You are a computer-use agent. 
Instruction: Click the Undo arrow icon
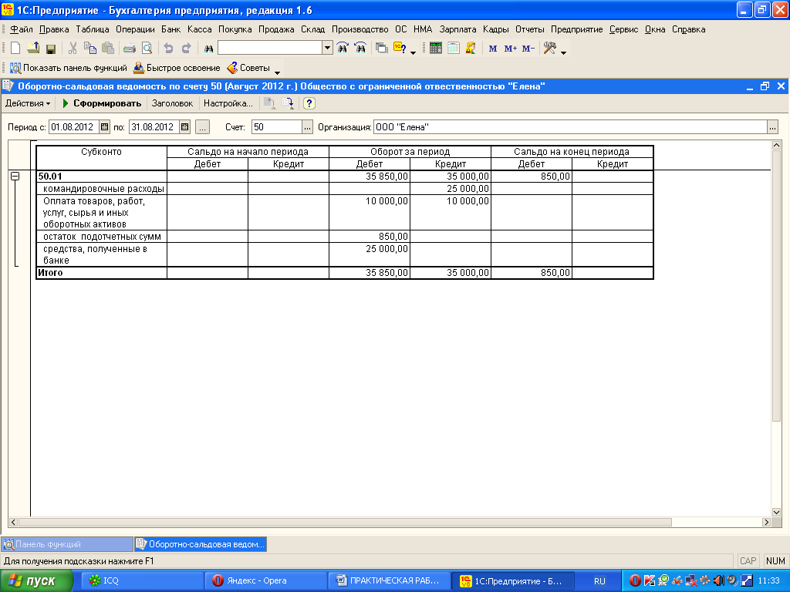168,49
